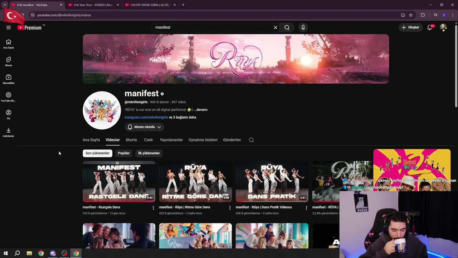Open 'manifest - Rüya | Dans Pratik Videosu' title
The image size is (458, 258).
pyautogui.click(x=264, y=207)
